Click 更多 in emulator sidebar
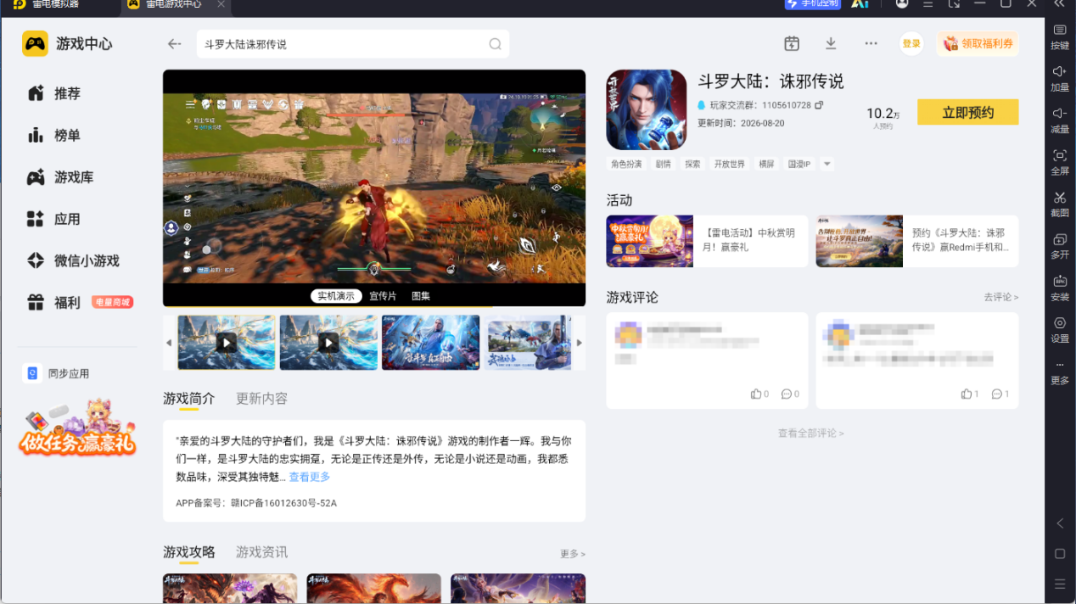Viewport: 1076px width, 604px height. [1060, 372]
